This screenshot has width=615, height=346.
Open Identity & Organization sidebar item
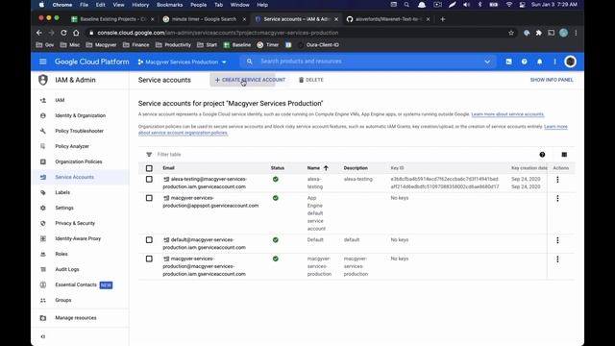[x=81, y=115]
